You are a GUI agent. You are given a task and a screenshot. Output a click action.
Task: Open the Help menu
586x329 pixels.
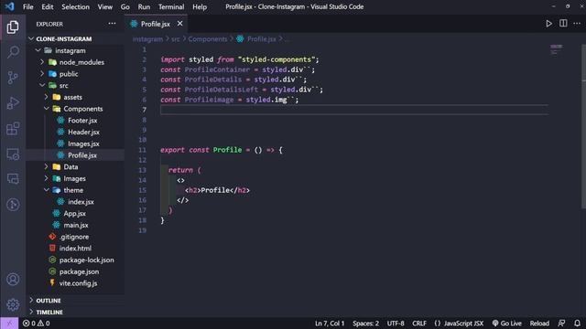coord(200,6)
